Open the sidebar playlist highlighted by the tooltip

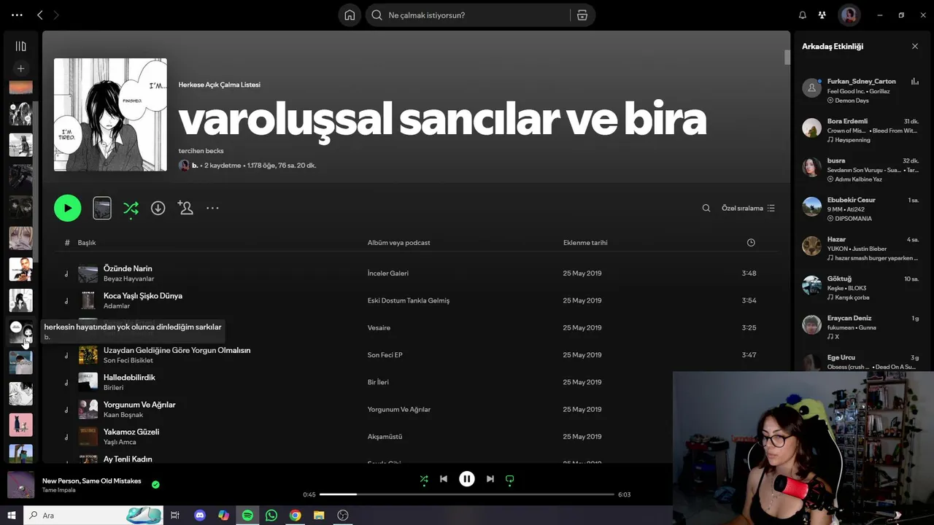(x=20, y=332)
